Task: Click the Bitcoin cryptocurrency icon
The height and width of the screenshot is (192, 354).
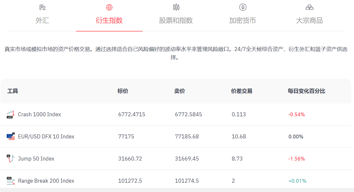Action: coord(243,7)
